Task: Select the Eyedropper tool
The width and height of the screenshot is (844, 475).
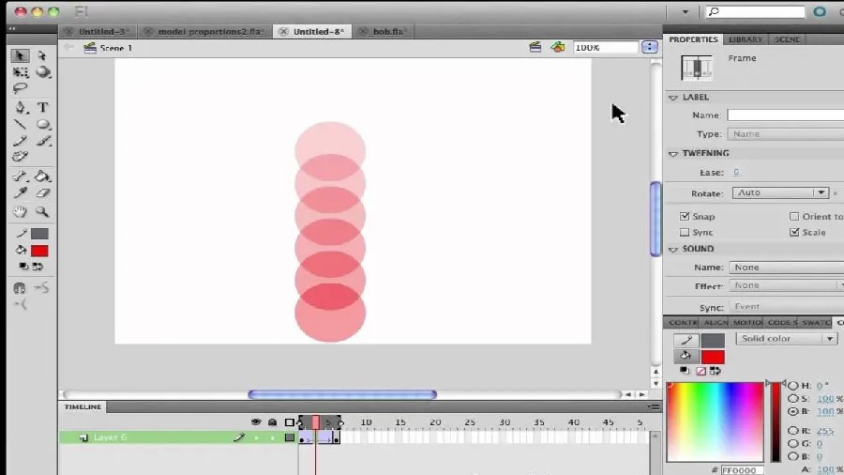Action: coord(21,192)
